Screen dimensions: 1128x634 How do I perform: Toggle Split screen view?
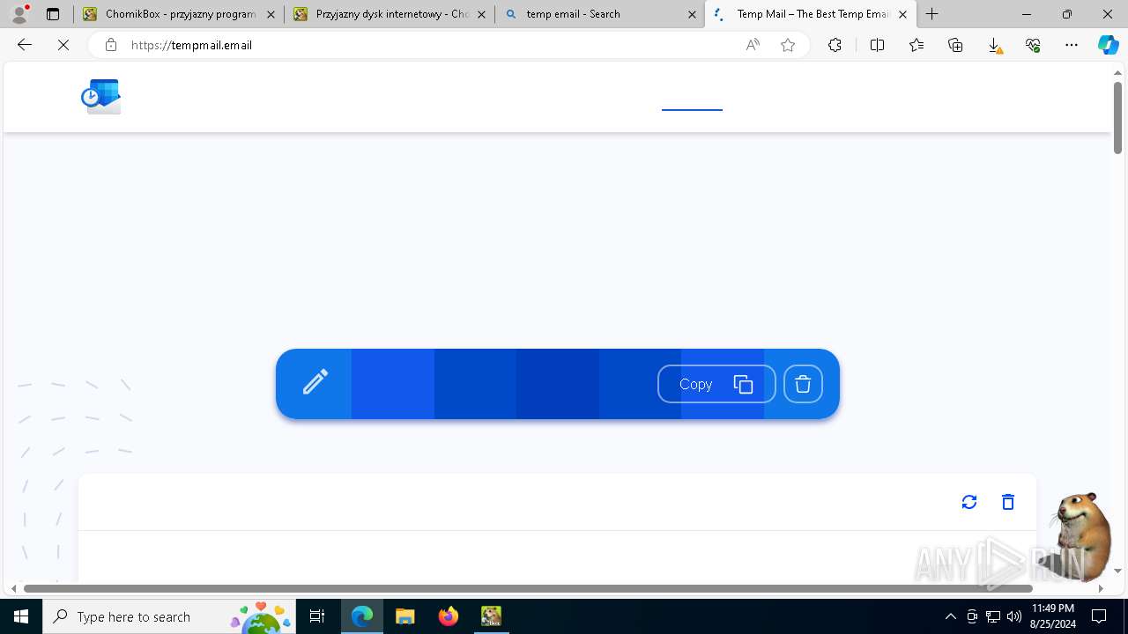(x=877, y=45)
